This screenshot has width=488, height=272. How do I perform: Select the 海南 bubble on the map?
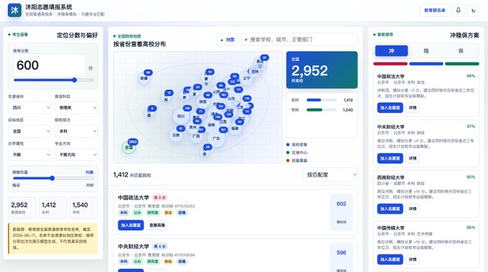205,151
